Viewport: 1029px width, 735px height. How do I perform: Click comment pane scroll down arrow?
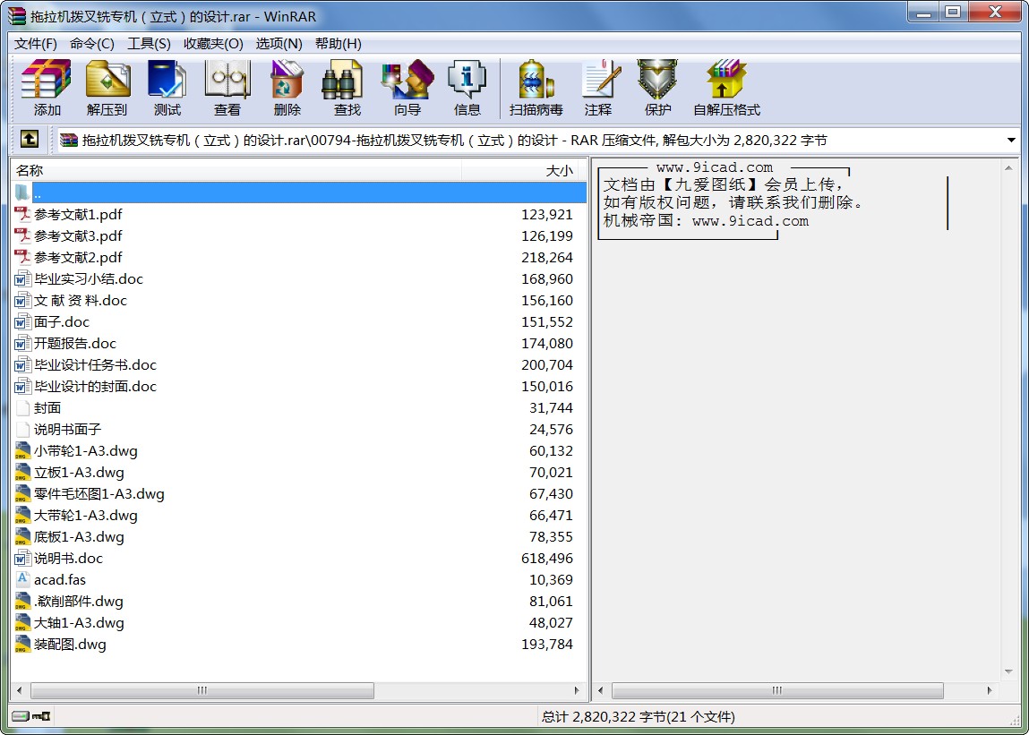[1008, 671]
